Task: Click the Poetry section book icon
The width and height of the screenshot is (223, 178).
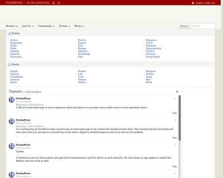Action: [10, 64]
